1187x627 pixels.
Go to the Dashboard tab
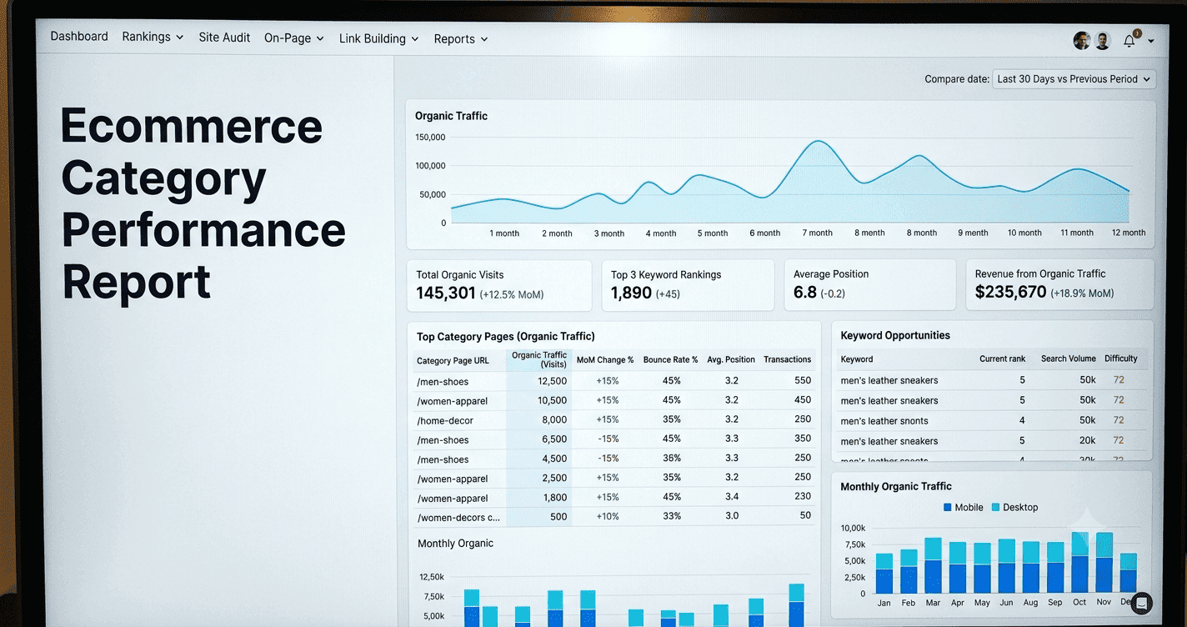coord(79,37)
